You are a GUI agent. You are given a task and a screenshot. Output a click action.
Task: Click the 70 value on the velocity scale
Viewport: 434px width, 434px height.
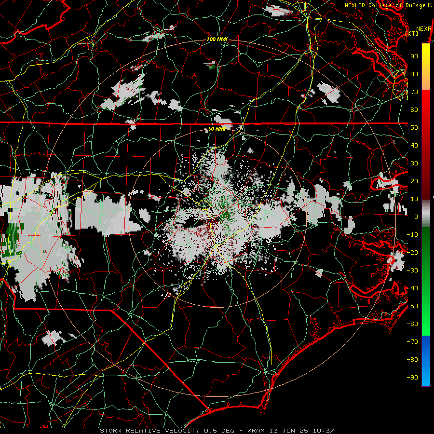click(414, 92)
